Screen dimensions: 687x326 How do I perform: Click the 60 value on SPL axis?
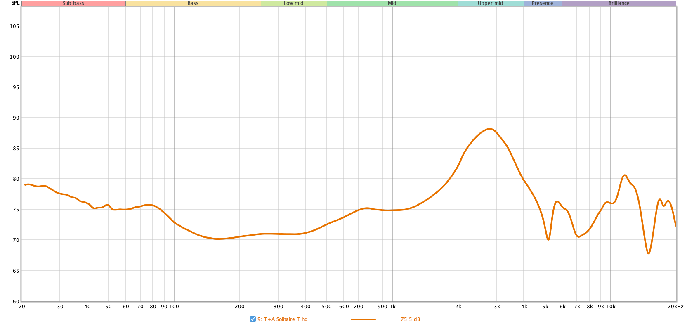pos(16,301)
